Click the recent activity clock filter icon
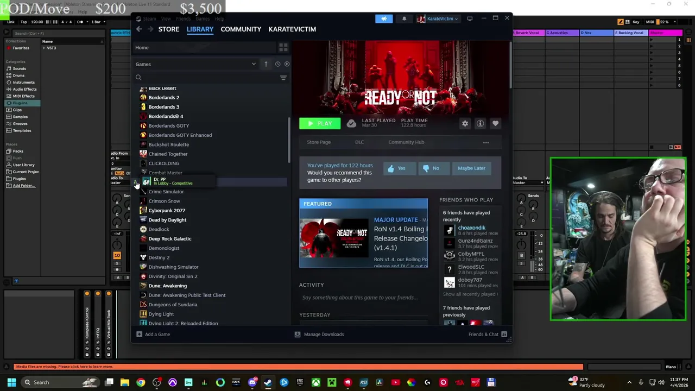This screenshot has width=695, height=391. click(277, 64)
